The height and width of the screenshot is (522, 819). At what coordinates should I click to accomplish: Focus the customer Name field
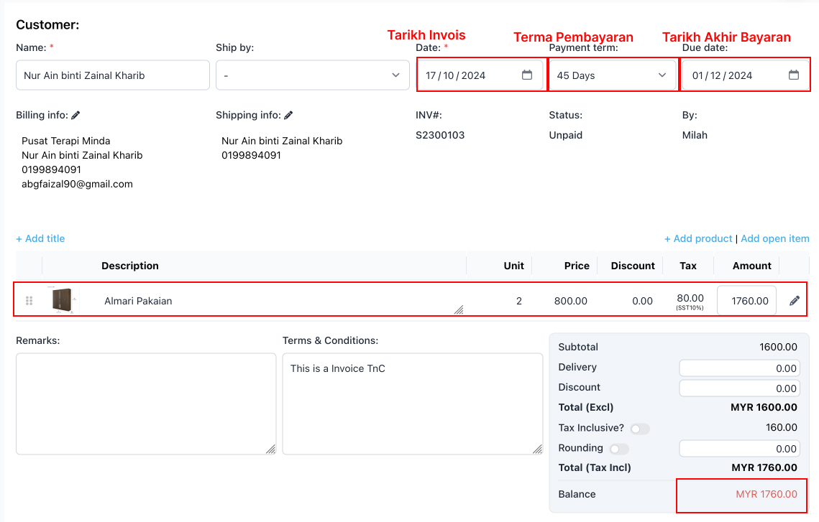[113, 75]
